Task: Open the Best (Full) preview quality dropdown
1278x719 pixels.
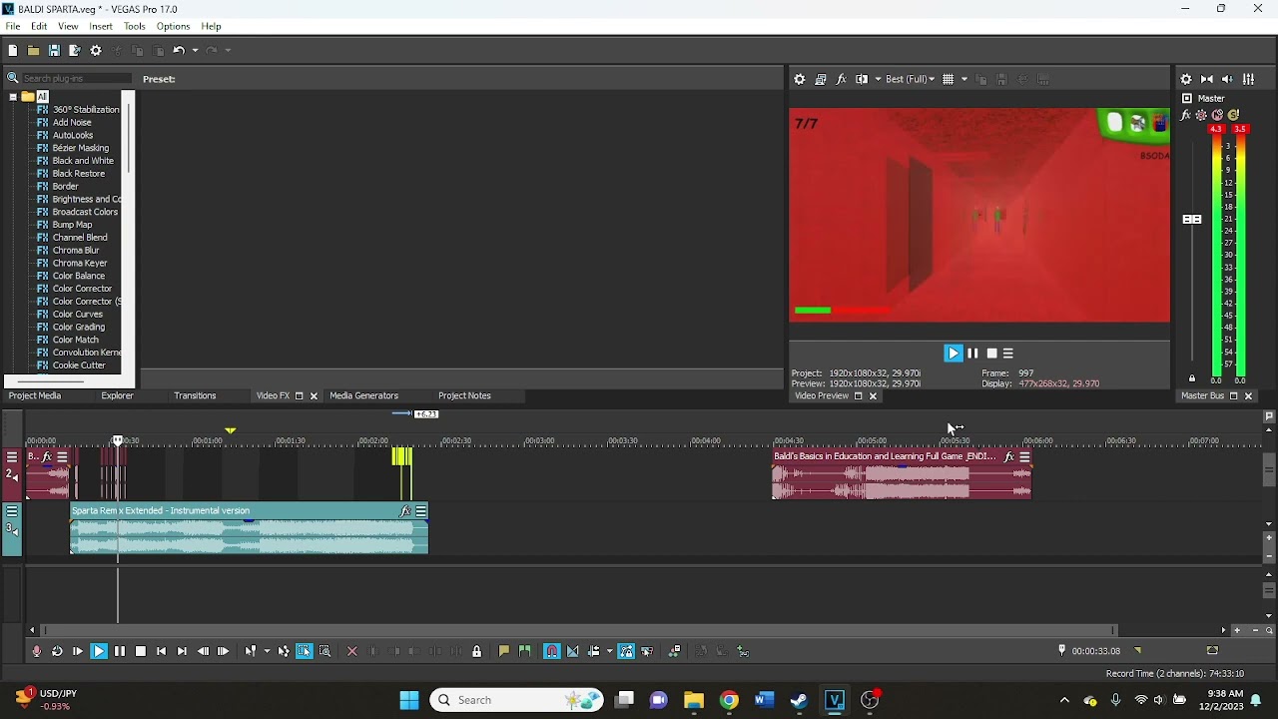Action: tap(911, 79)
